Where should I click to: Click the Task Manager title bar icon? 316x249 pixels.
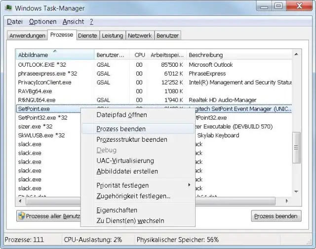tap(8, 8)
